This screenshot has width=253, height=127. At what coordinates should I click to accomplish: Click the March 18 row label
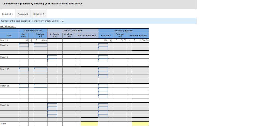(x=5, y=69)
